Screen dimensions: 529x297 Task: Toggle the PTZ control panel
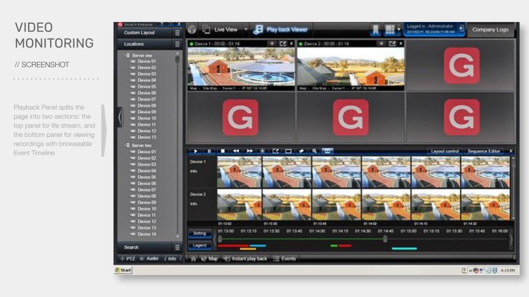coord(127,258)
